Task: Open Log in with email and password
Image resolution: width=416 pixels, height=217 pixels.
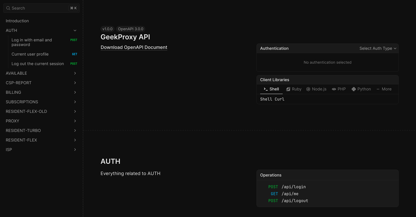Action: point(44,42)
